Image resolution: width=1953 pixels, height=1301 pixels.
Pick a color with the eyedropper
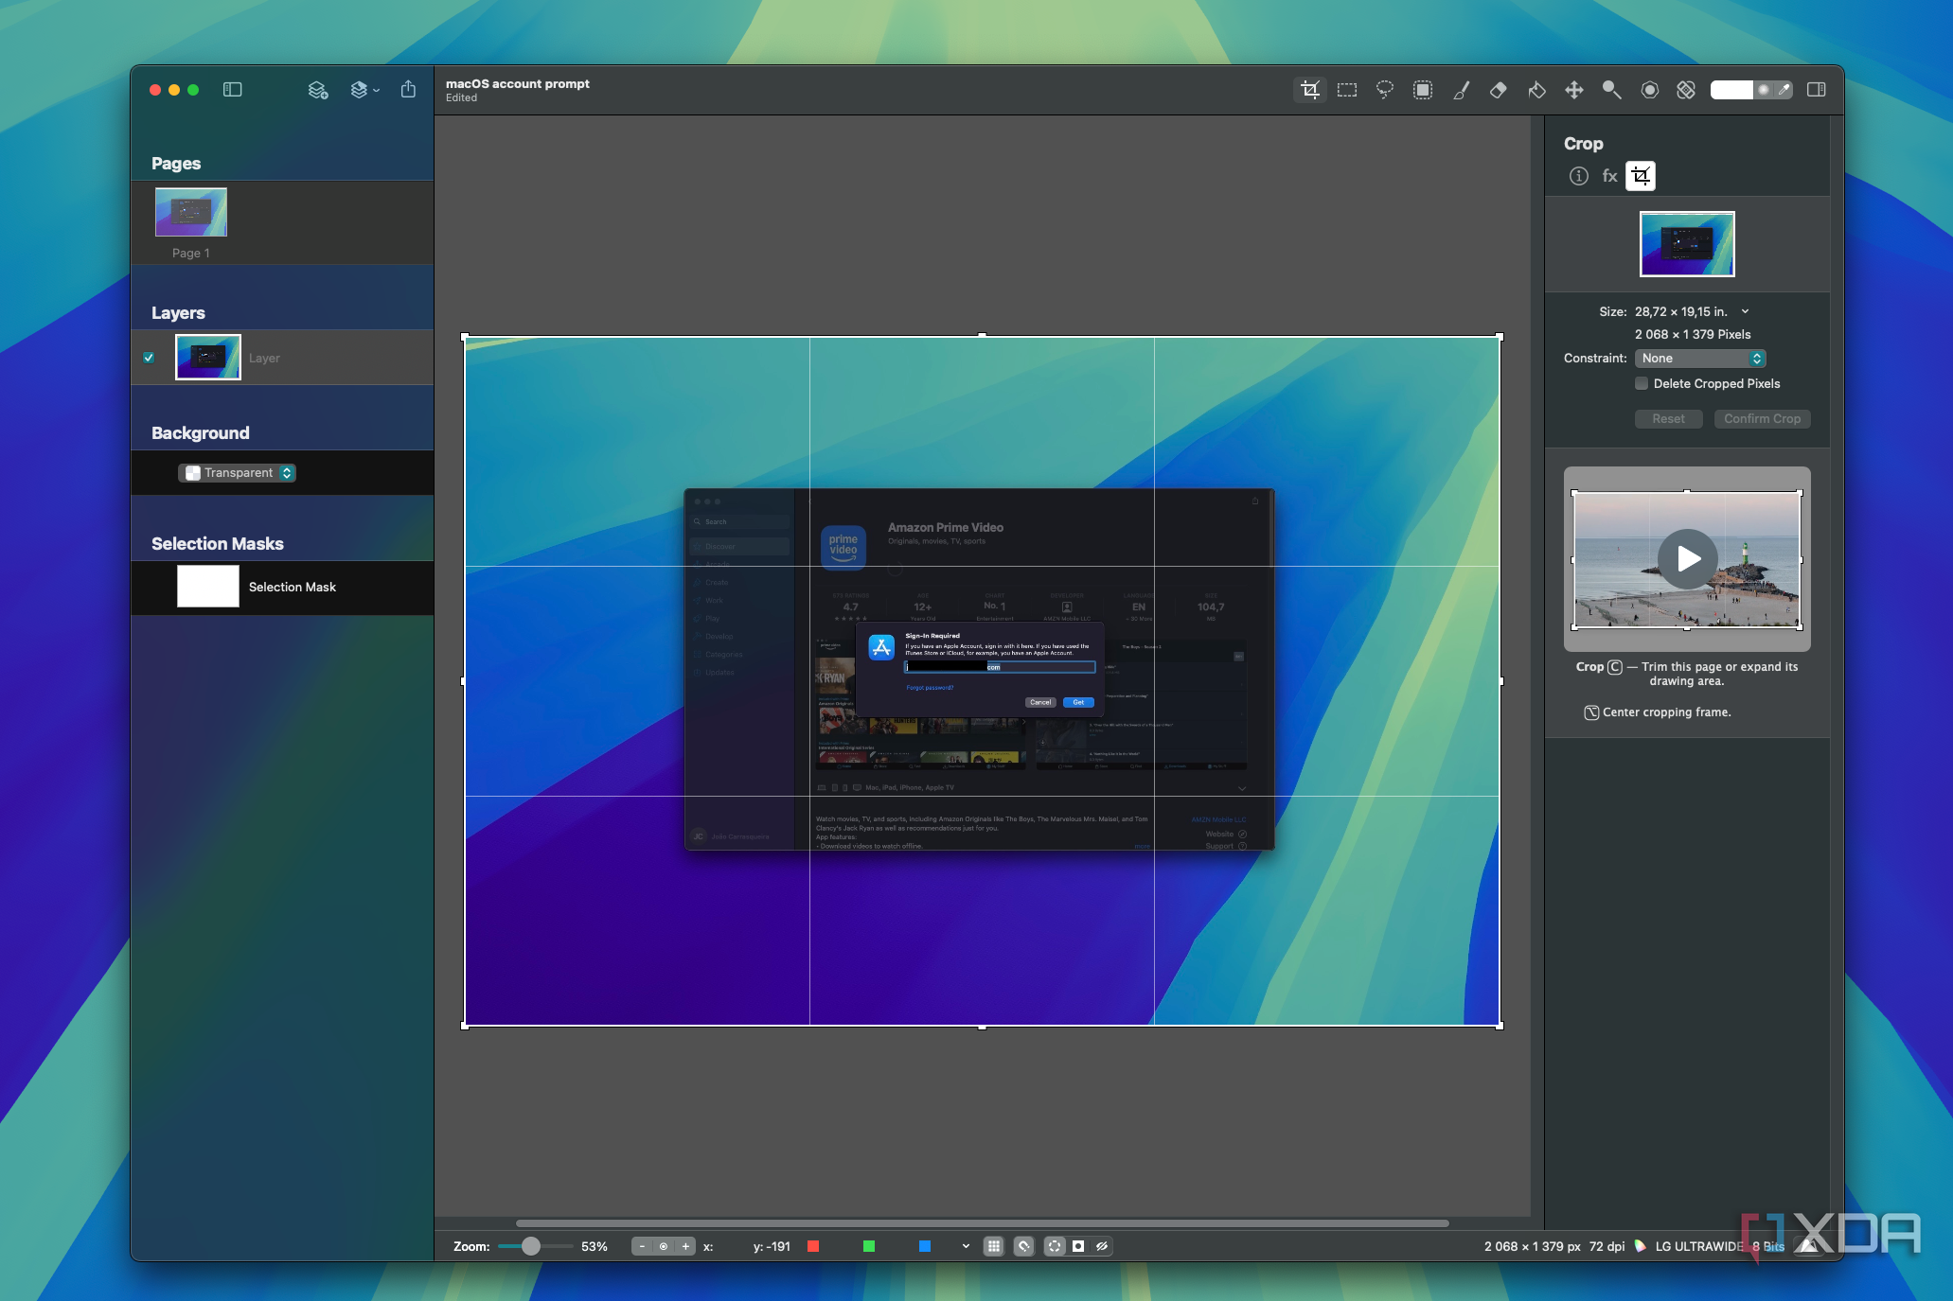click(1784, 90)
